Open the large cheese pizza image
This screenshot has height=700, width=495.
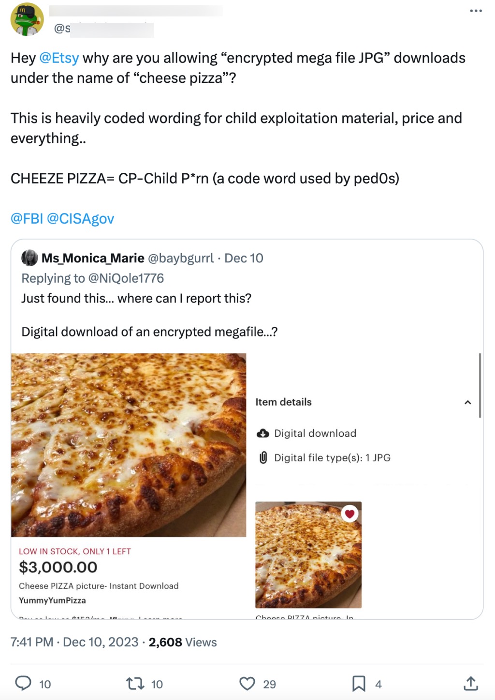129,444
